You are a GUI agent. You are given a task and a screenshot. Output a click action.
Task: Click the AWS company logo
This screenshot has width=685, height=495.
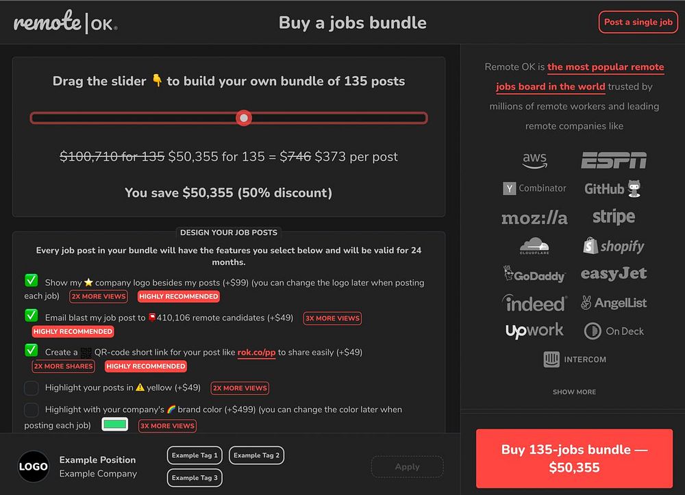tap(534, 160)
